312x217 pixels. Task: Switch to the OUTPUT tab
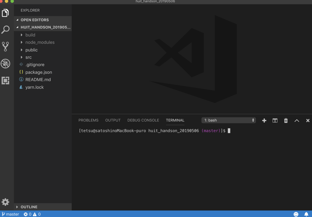click(x=113, y=120)
